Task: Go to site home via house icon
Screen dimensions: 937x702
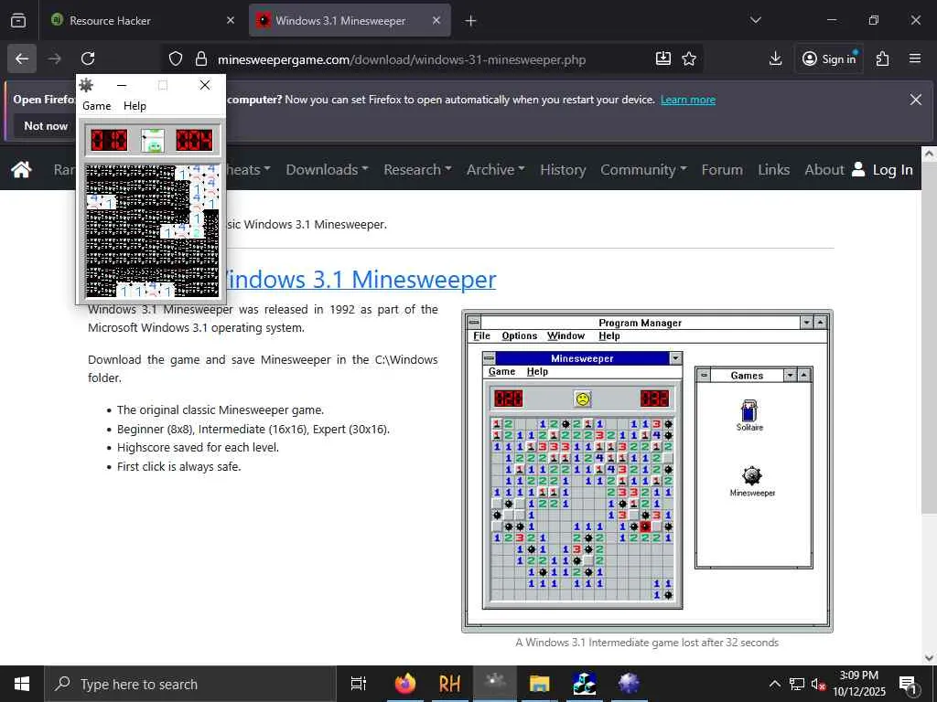Action: click(22, 169)
